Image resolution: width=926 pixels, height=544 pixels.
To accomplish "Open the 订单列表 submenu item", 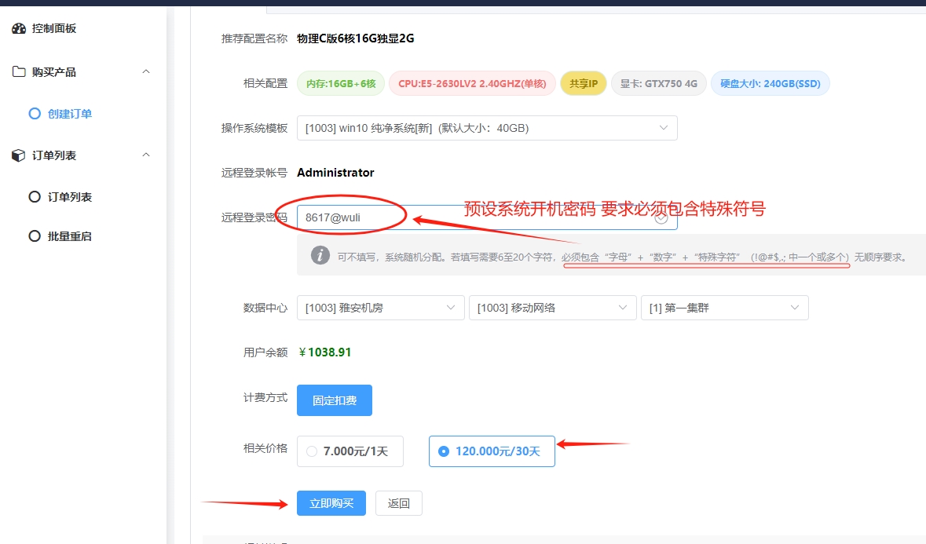I will [x=69, y=197].
